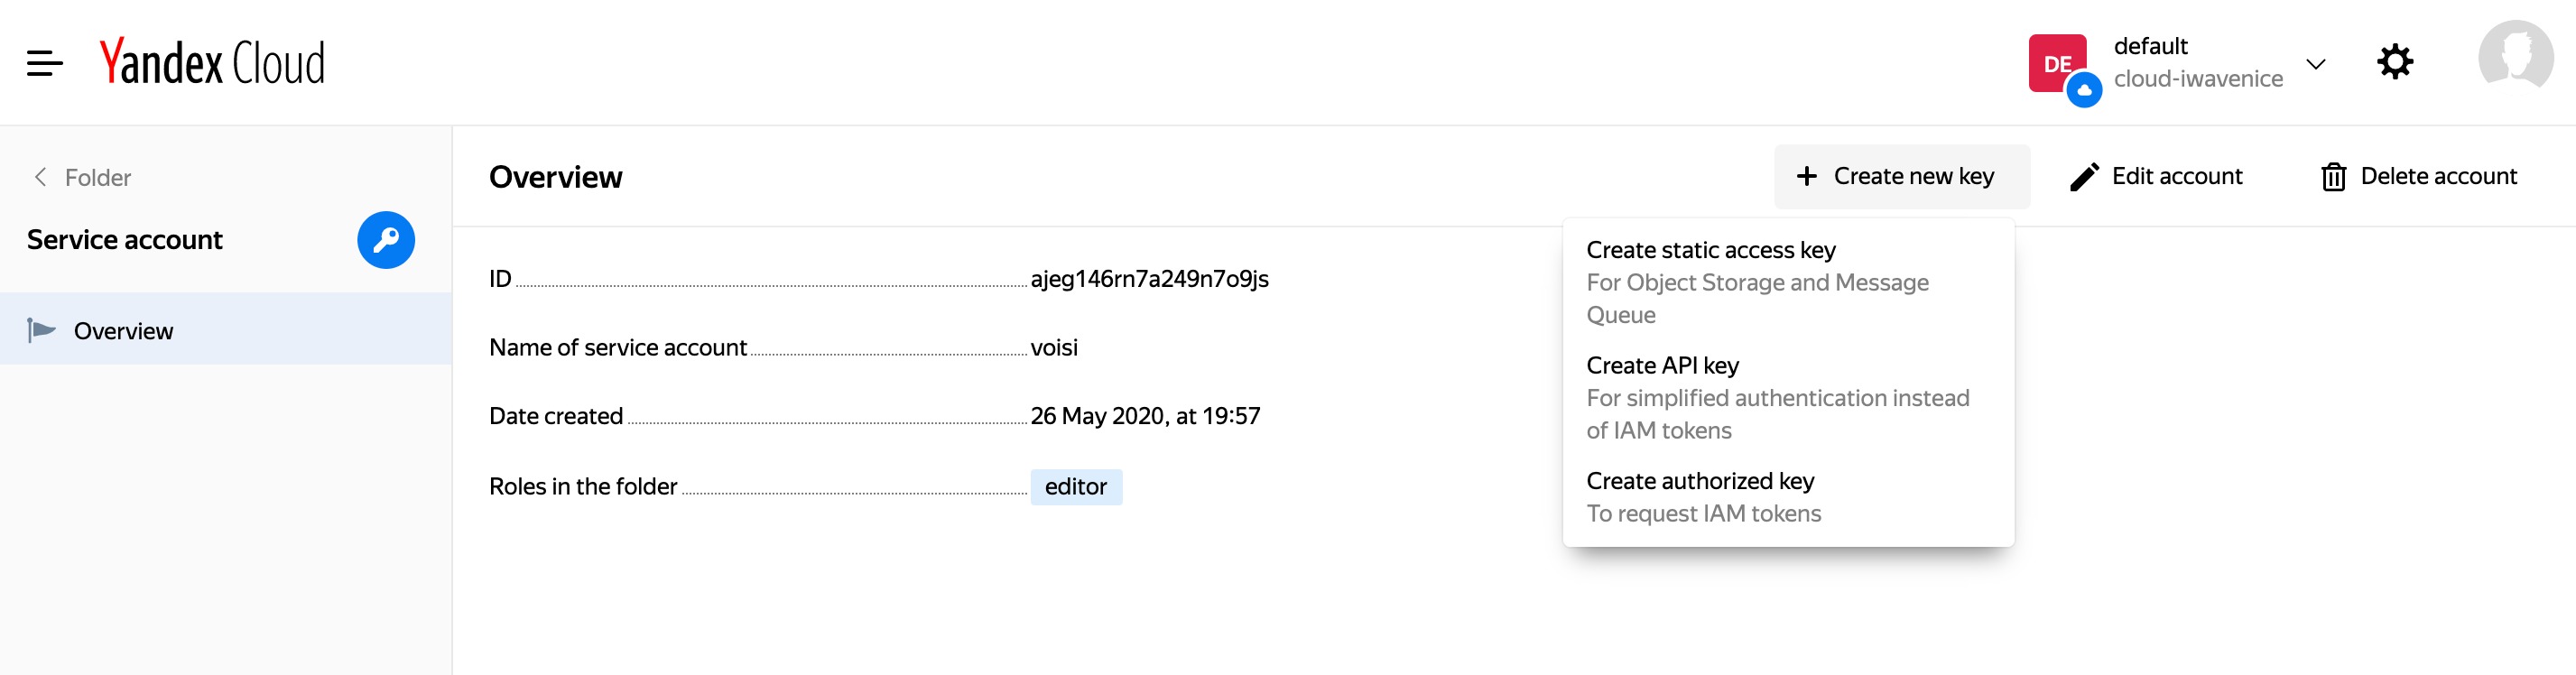Open settings via the gear icon
Screen dimensions: 2576x675
click(2394, 62)
